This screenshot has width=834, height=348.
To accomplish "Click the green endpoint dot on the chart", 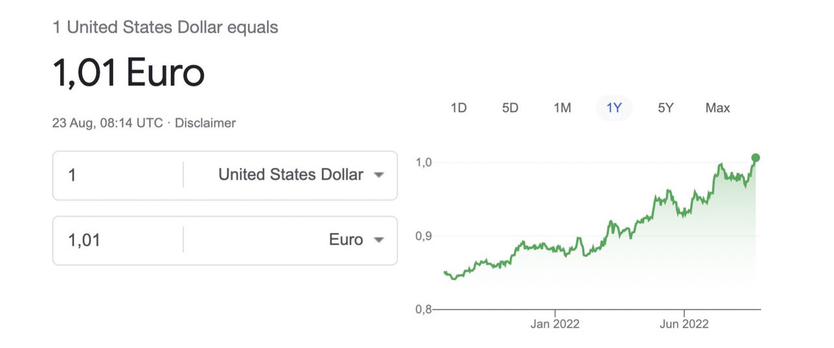I will 755,157.
